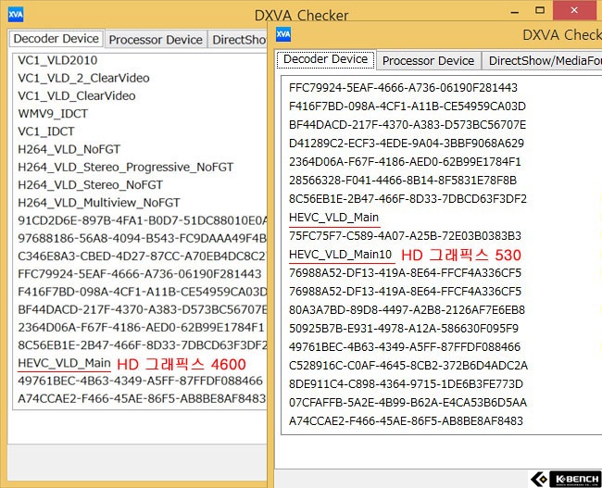Select 80A3A7BD-89D8-4497 entry

[407, 310]
